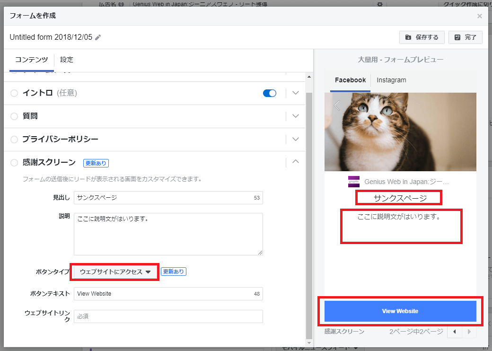Viewport: 492px width, 351px height.
Task: Expand the 質問 section chevron
Action: 296,116
